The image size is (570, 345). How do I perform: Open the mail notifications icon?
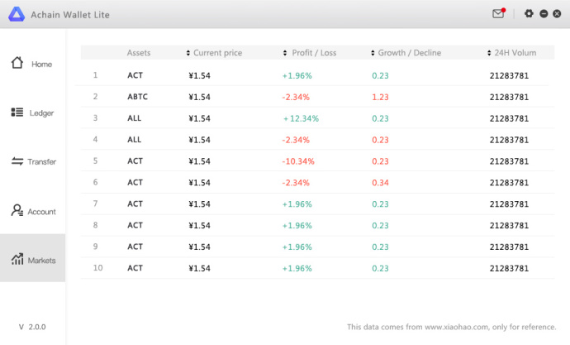(x=498, y=13)
